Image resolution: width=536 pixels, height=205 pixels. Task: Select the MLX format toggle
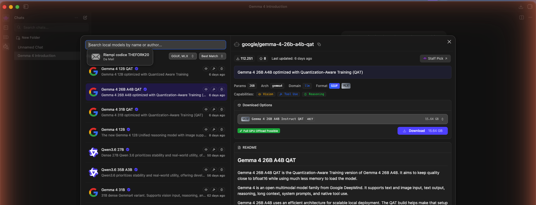click(x=346, y=86)
